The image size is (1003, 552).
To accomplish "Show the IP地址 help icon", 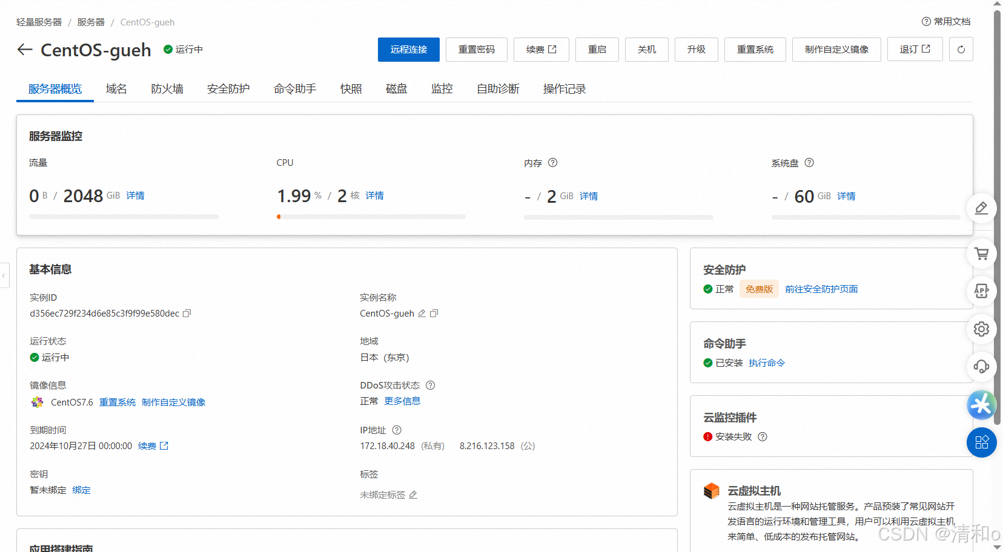I will click(397, 430).
